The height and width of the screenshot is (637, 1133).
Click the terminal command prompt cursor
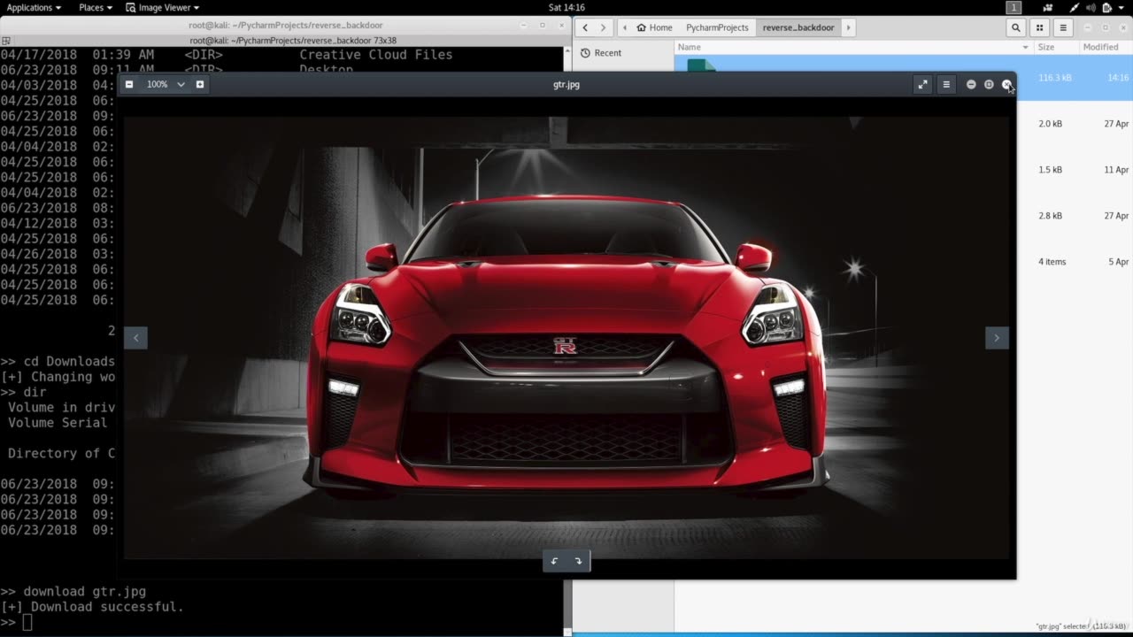[x=27, y=623]
